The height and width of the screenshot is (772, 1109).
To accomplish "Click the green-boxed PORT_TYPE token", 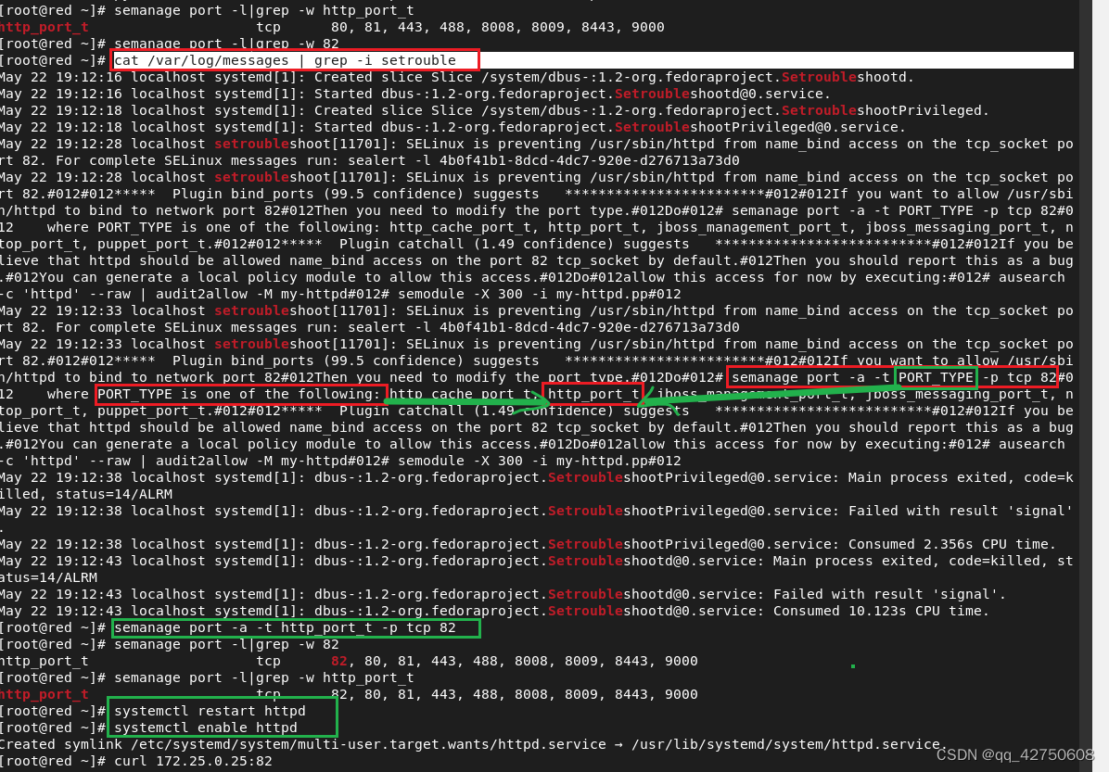I will pyautogui.click(x=935, y=377).
